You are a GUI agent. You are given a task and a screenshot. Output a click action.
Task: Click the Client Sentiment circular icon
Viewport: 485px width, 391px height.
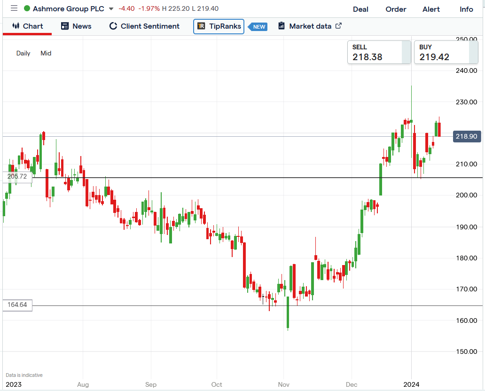(113, 26)
